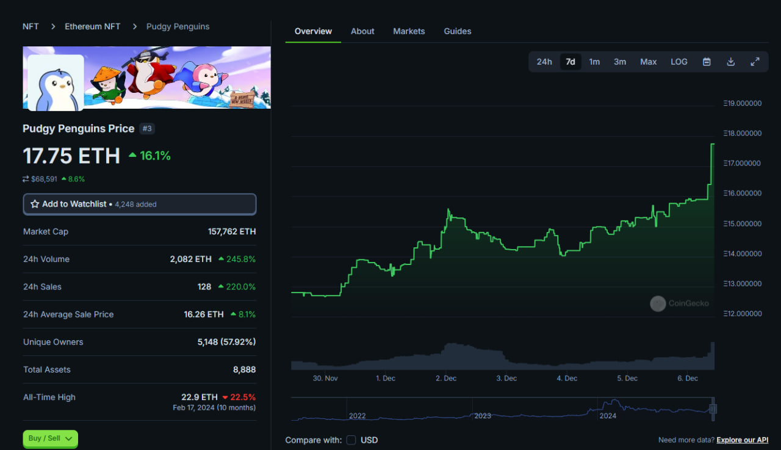Expand the chart to fullscreen
The image size is (781, 450).
point(755,62)
